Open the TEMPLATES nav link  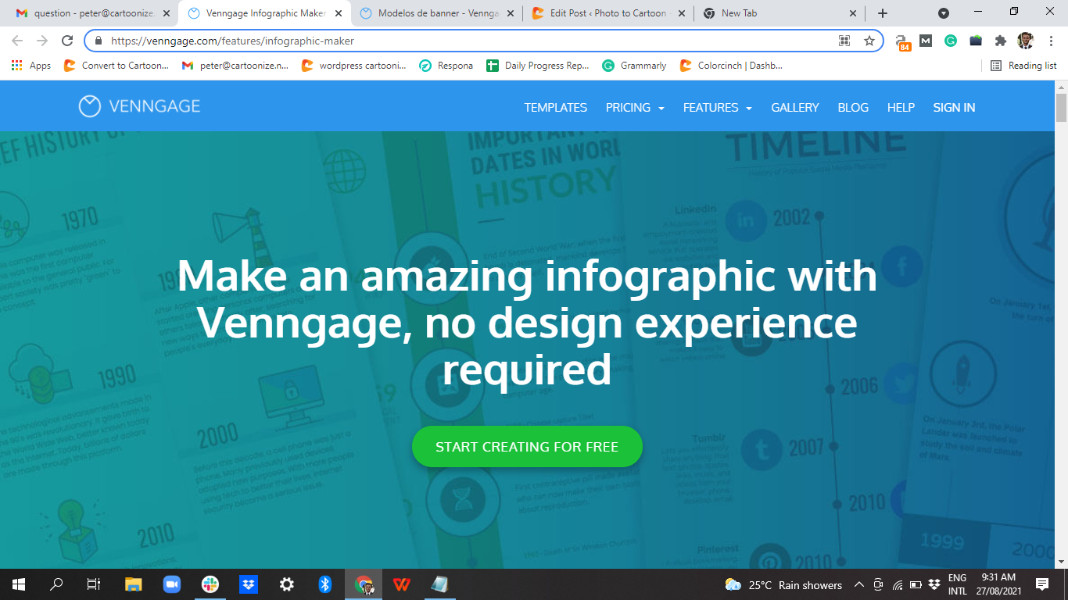click(x=556, y=108)
